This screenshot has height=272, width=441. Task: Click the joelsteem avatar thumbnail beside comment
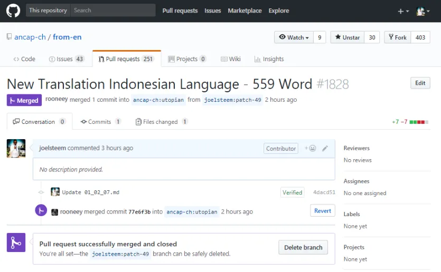[x=16, y=148]
